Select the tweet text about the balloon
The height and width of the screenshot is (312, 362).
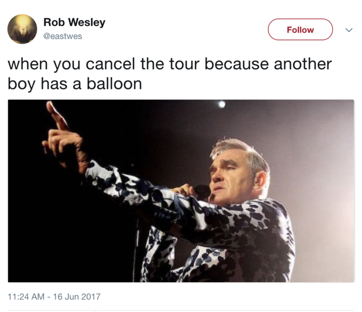170,73
